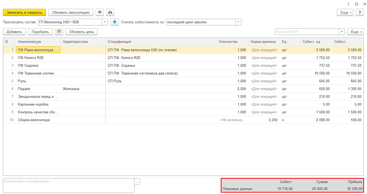Viewport: 367px width, 194px height.
Task: Select the Картонная коробка row
Action: click(183, 104)
